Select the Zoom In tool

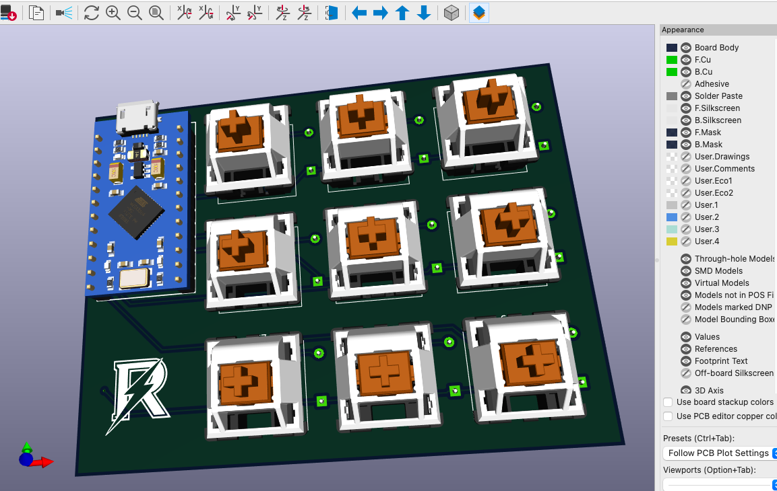113,12
